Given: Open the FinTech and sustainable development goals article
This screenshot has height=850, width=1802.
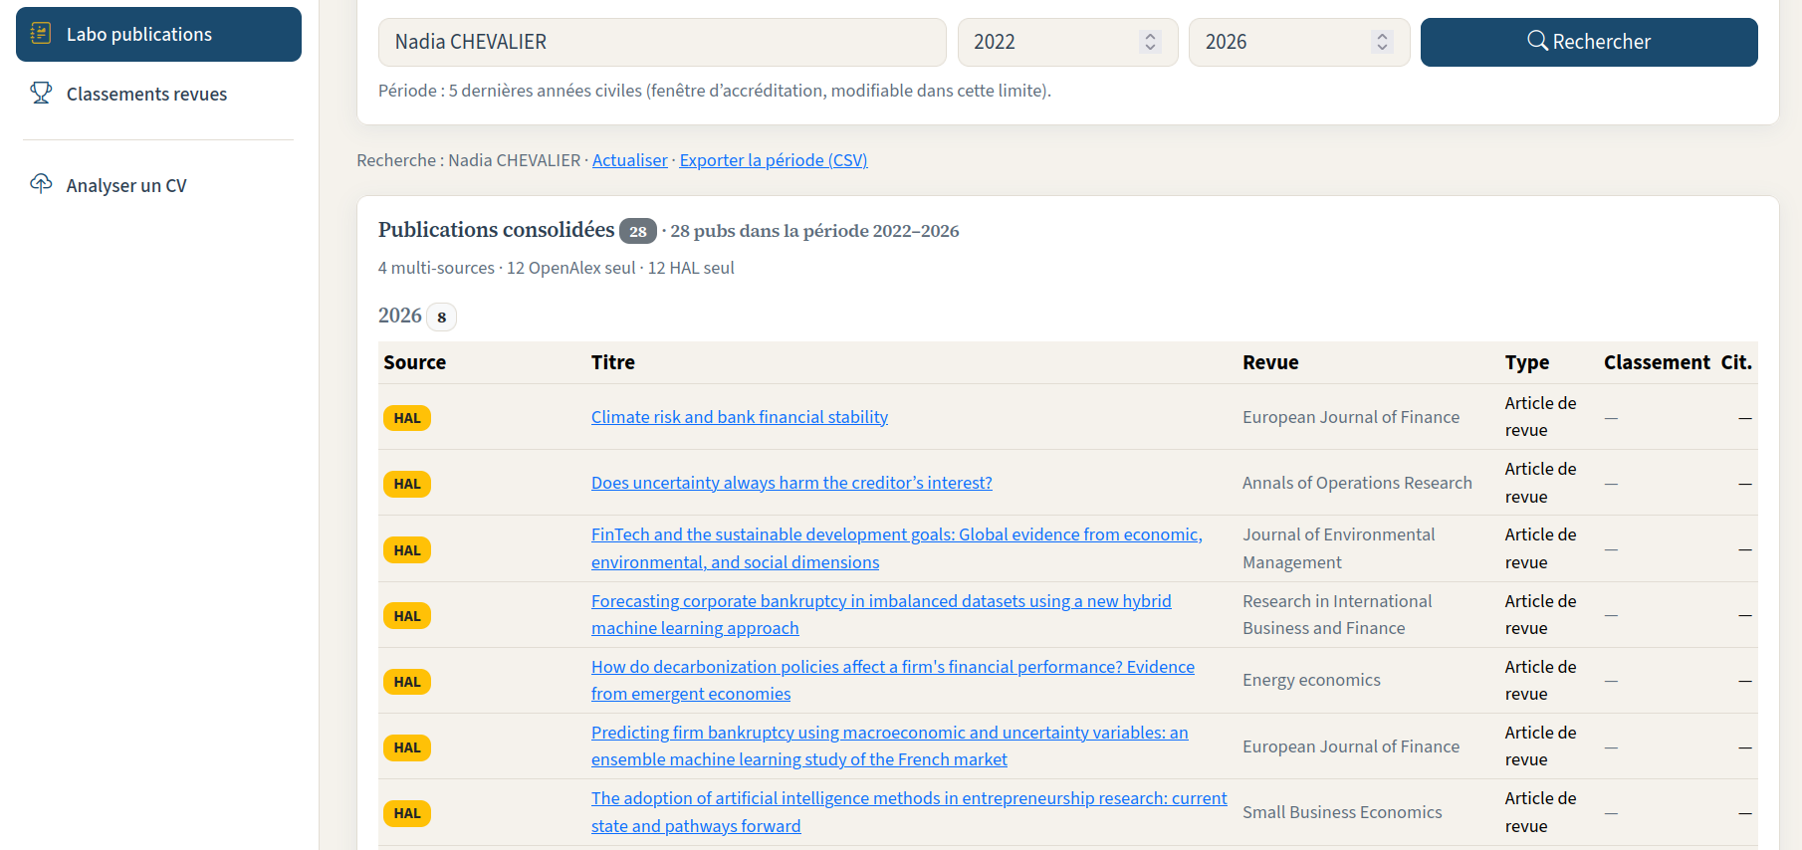Looking at the screenshot, I should (897, 548).
